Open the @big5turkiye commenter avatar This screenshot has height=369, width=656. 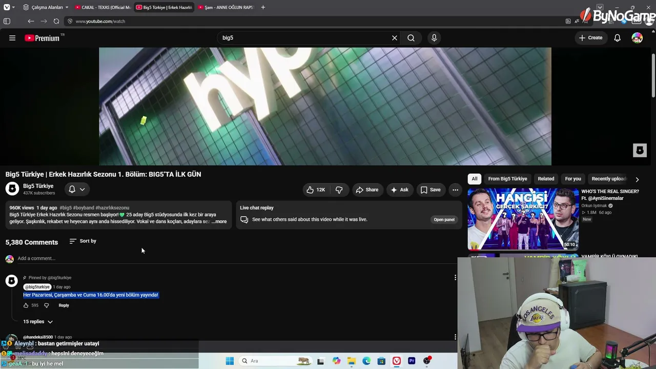point(11,280)
